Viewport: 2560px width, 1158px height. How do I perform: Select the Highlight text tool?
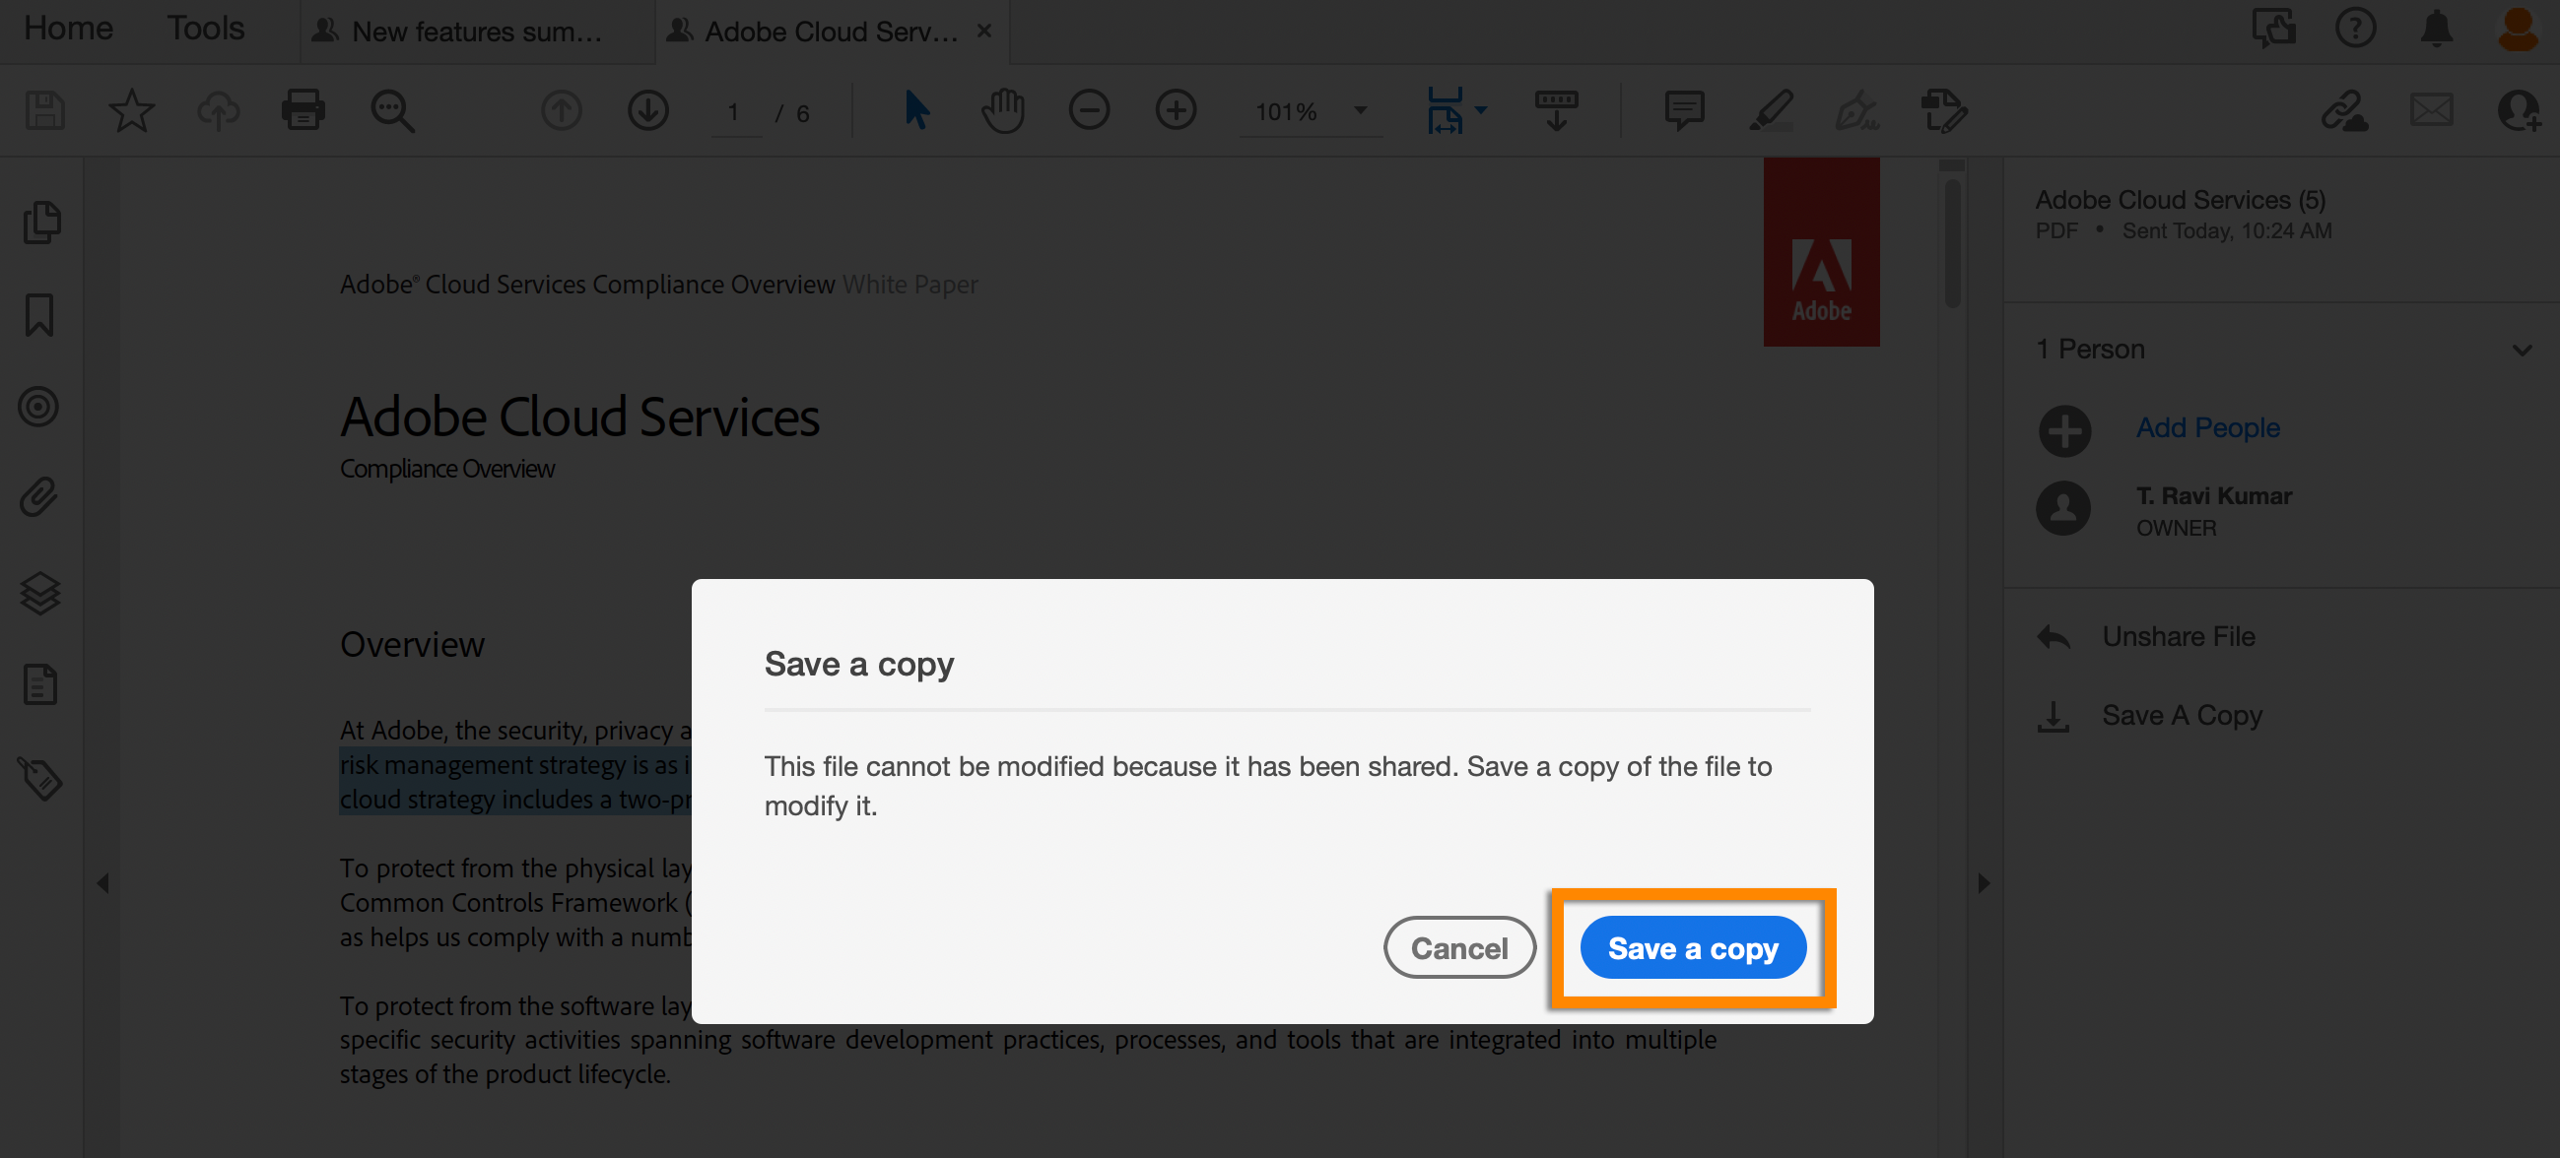[1773, 110]
